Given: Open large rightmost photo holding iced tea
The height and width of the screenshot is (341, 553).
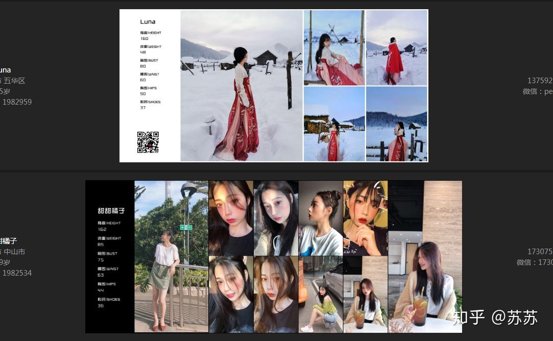Looking at the screenshot, I should [x=425, y=256].
